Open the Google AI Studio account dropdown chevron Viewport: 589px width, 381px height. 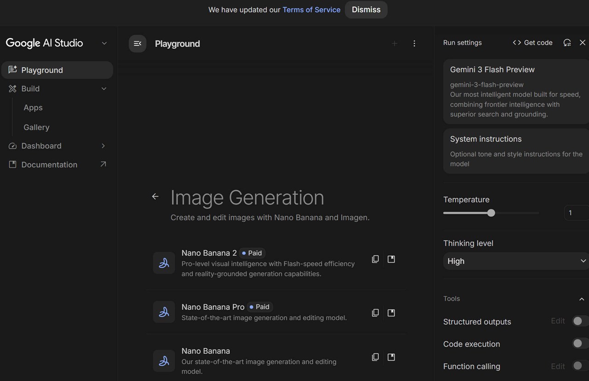point(104,43)
